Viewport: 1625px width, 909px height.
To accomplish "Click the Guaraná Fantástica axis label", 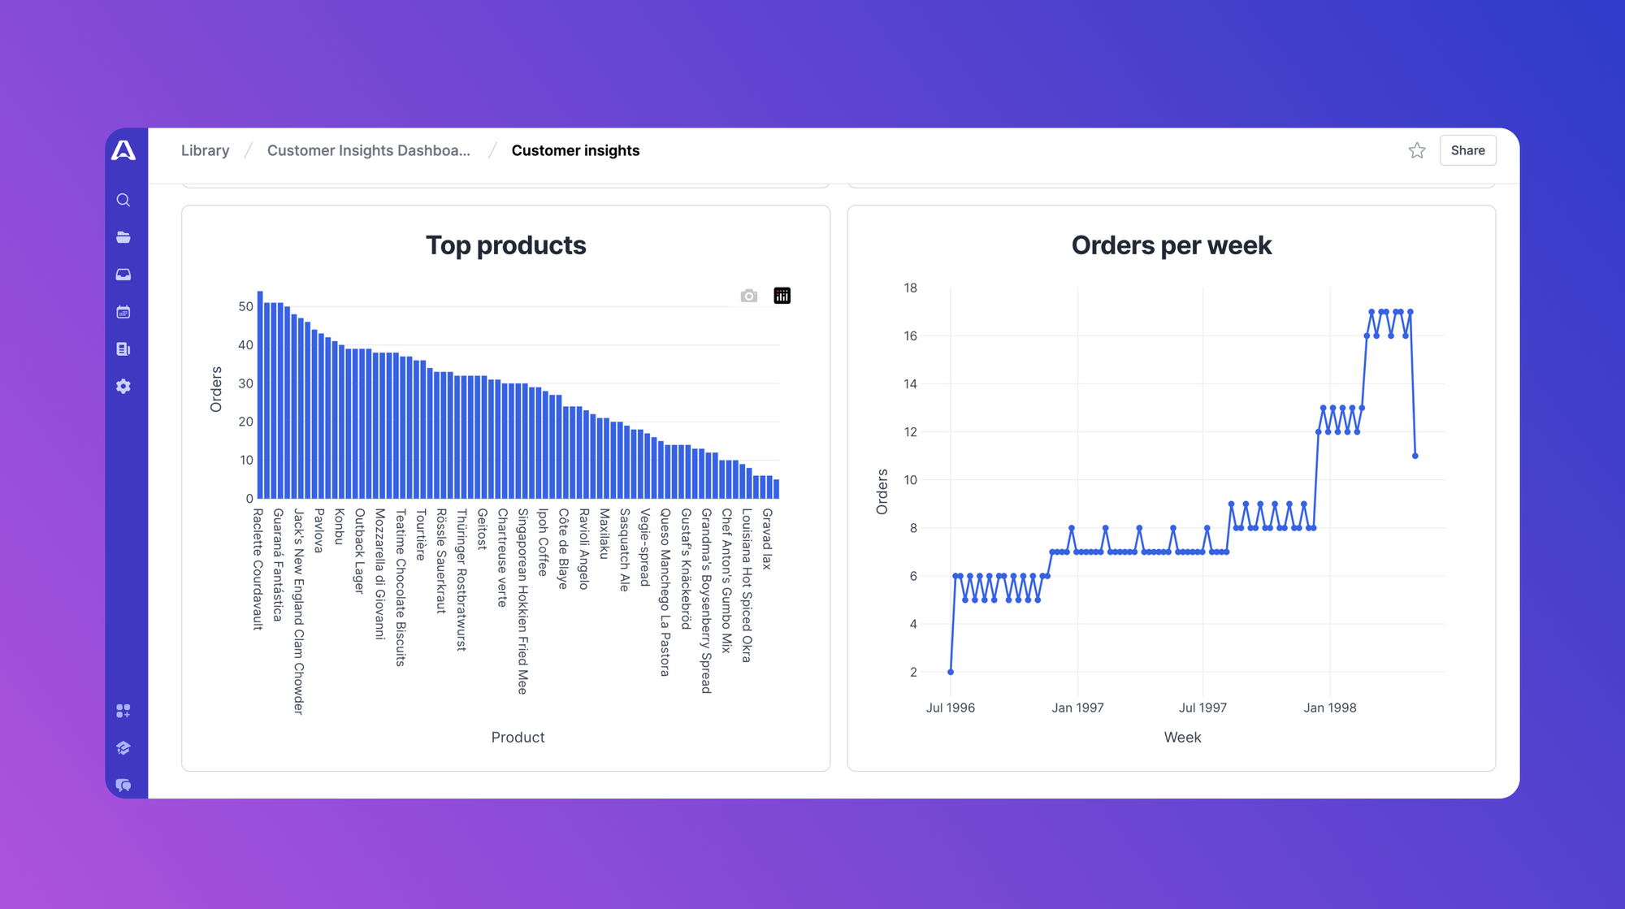I will point(278,565).
